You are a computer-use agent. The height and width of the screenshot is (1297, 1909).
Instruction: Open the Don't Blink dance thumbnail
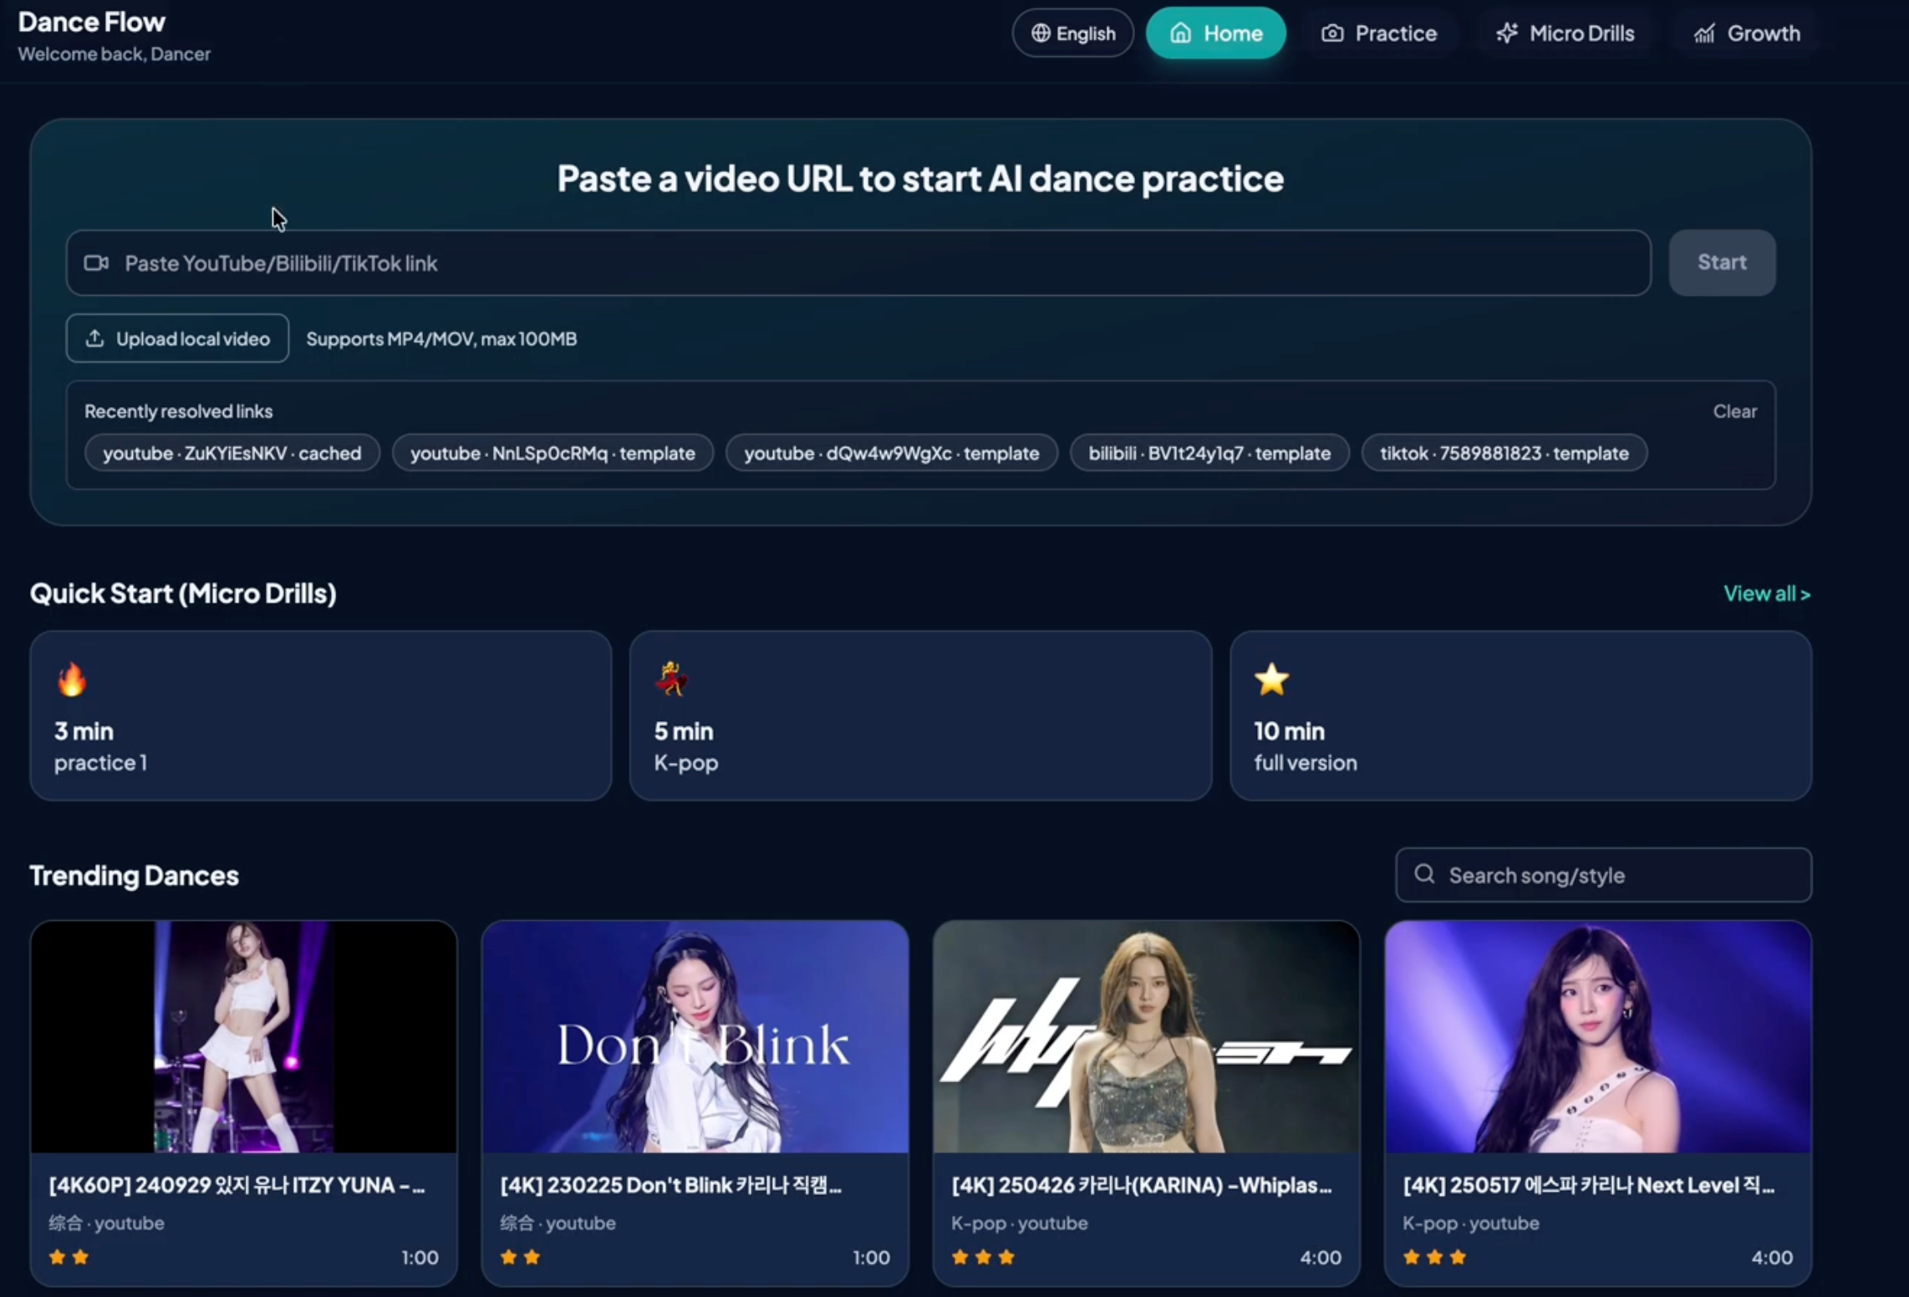click(x=695, y=1037)
